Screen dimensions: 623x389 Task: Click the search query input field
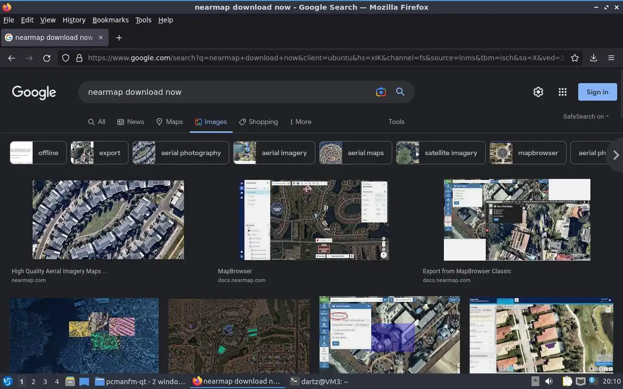pyautogui.click(x=229, y=92)
